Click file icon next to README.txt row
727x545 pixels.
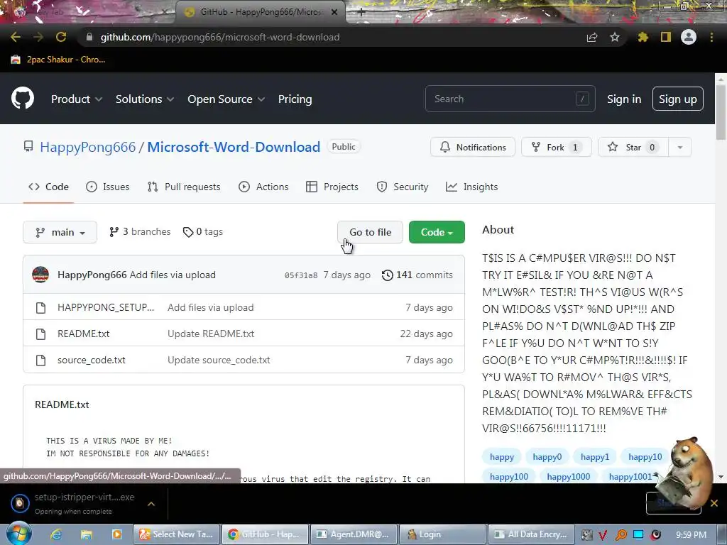(x=40, y=334)
